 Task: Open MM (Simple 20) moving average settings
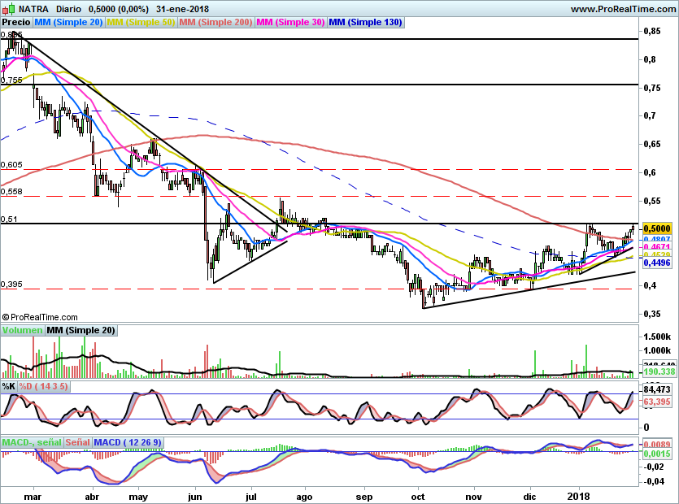click(x=69, y=24)
